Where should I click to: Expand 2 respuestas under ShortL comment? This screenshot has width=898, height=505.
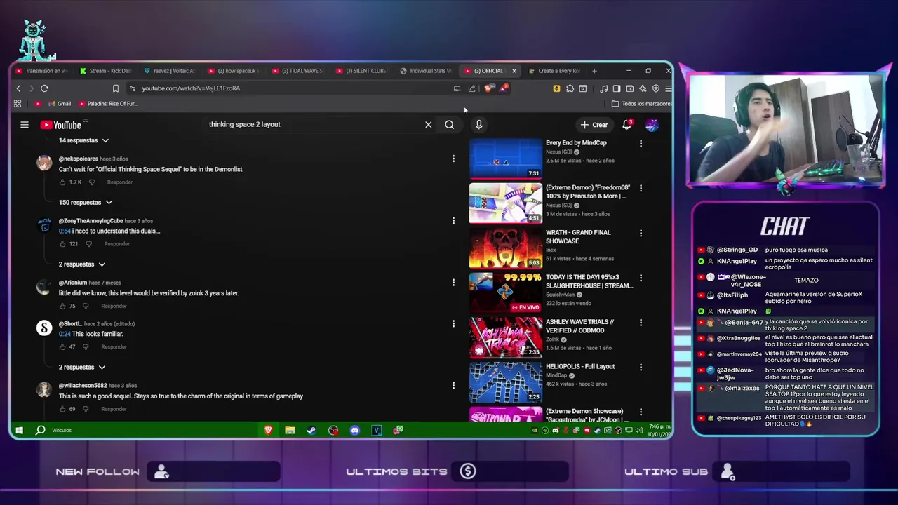(82, 368)
